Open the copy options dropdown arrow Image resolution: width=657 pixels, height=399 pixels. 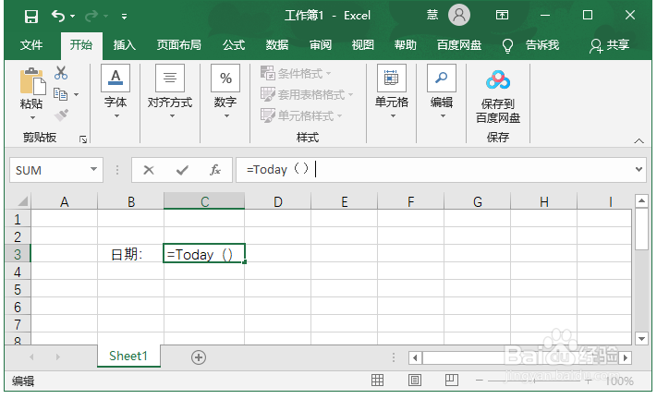click(x=77, y=94)
